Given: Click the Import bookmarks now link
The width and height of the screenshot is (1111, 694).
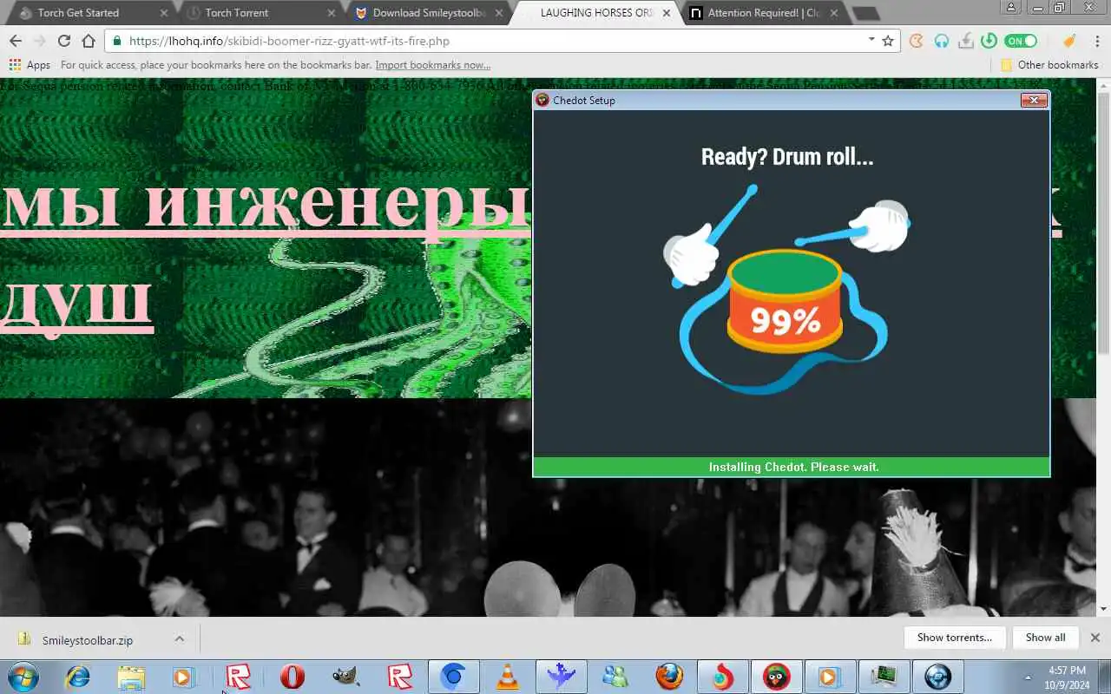Looking at the screenshot, I should pyautogui.click(x=432, y=65).
